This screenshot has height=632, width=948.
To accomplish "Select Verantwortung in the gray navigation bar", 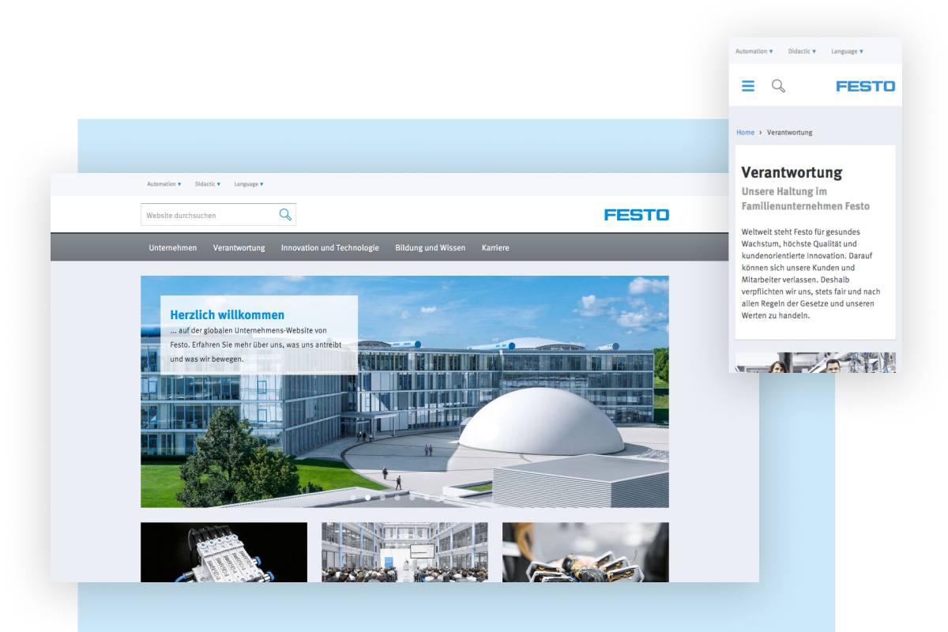I will point(239,248).
